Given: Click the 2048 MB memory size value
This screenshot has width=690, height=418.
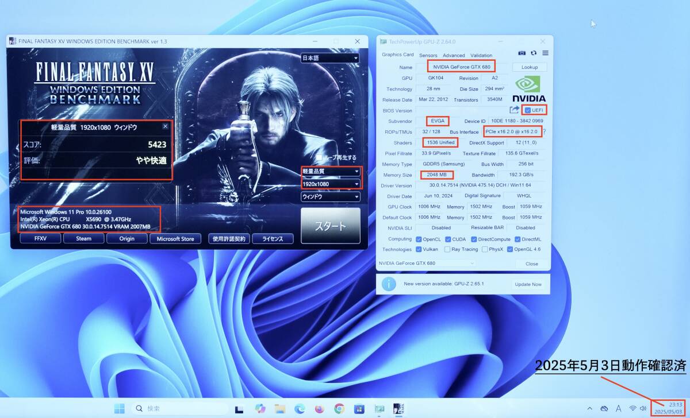Looking at the screenshot, I should pos(436,175).
